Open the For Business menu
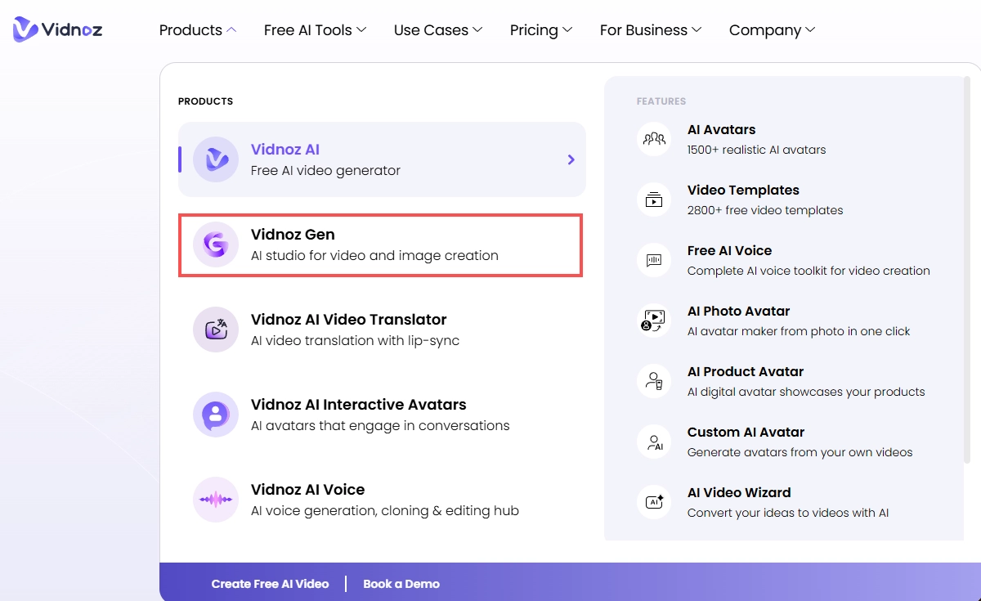 (x=650, y=29)
